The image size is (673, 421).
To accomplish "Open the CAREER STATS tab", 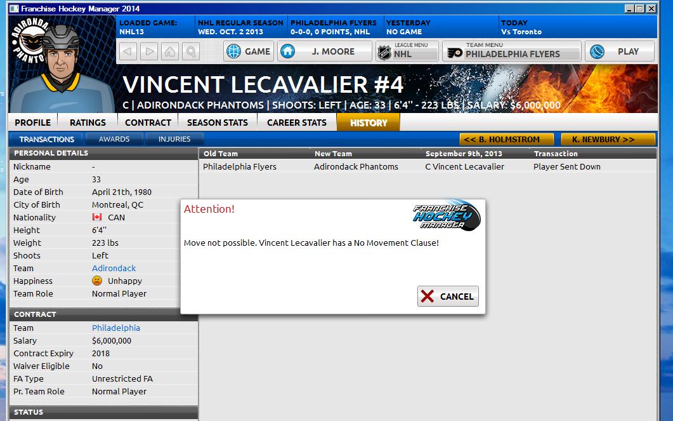I will click(x=296, y=123).
